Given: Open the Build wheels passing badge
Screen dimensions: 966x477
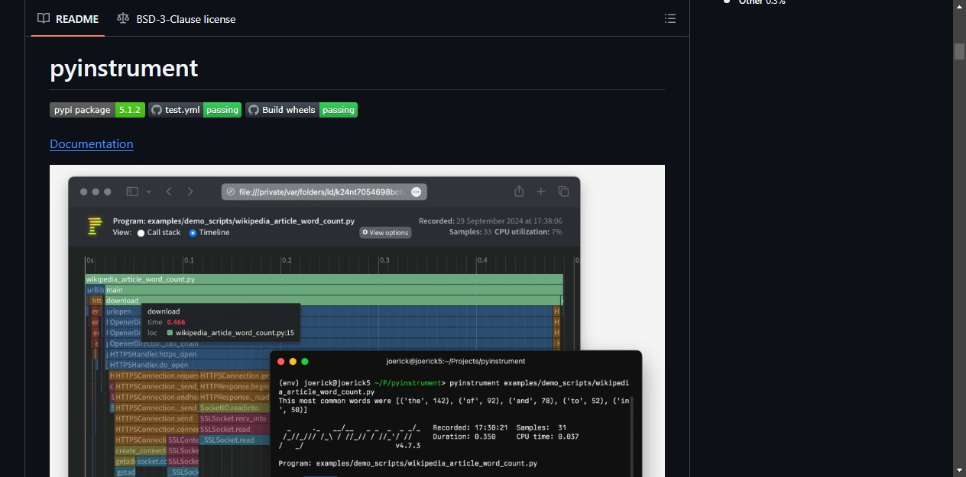Looking at the screenshot, I should [301, 110].
